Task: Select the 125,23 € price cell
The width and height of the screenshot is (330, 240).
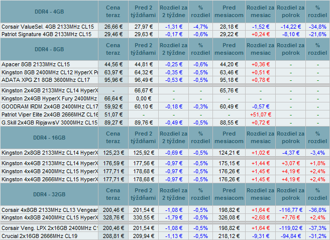Action: click(x=113, y=153)
